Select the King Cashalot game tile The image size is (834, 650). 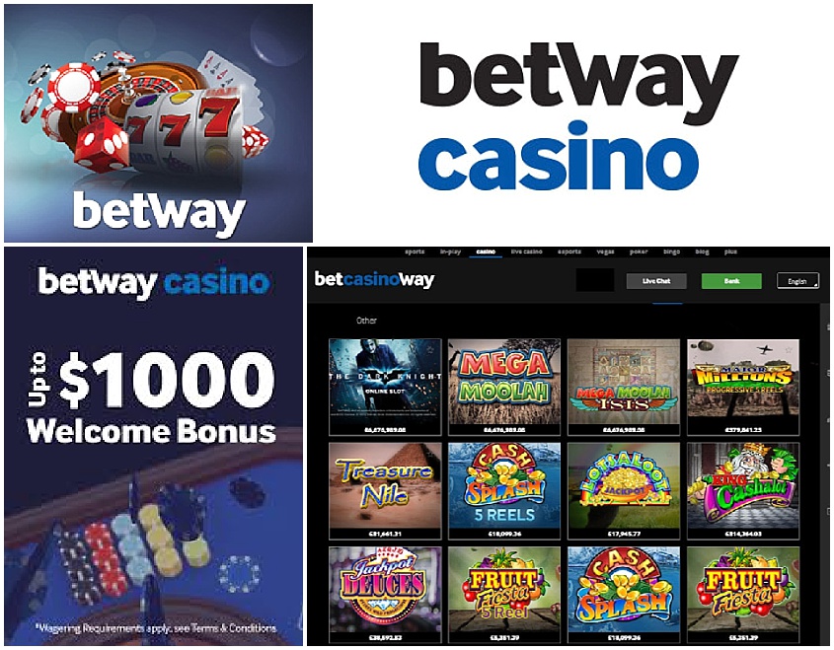743,490
